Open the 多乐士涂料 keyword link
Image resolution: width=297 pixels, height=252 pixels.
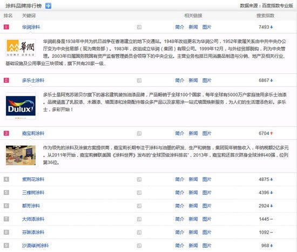pos(33,80)
